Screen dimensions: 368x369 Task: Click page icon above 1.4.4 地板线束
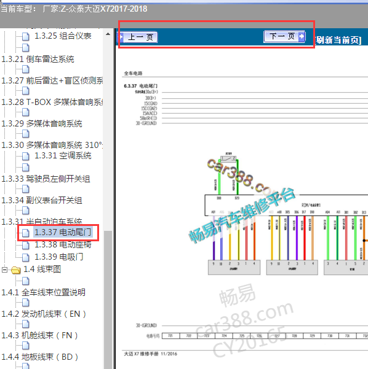pyautogui.click(x=26, y=346)
